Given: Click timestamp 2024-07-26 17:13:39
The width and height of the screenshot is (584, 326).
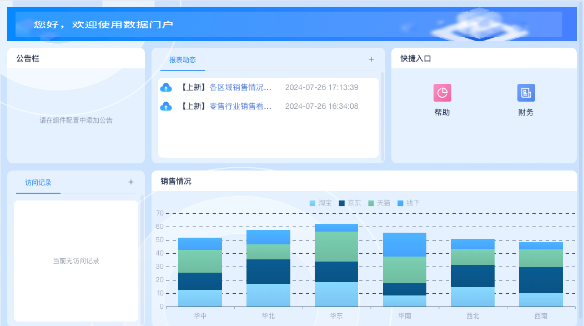Looking at the screenshot, I should coord(322,87).
